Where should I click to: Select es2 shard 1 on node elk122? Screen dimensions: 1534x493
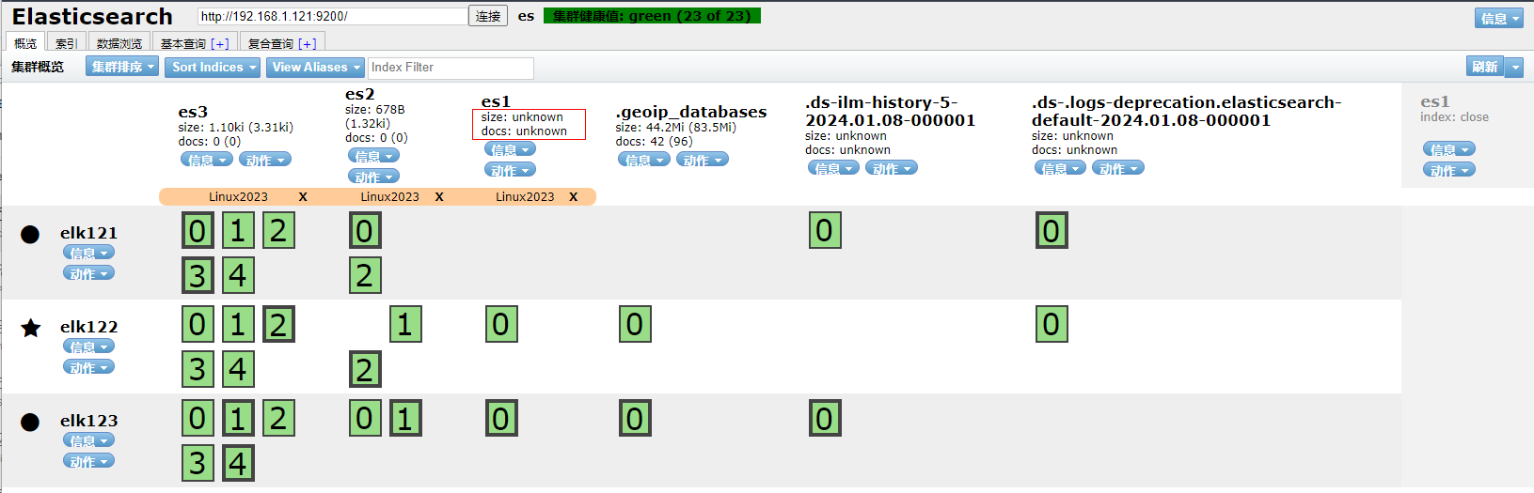[x=405, y=325]
